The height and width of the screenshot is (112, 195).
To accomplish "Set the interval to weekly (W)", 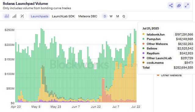I will (111, 16).
